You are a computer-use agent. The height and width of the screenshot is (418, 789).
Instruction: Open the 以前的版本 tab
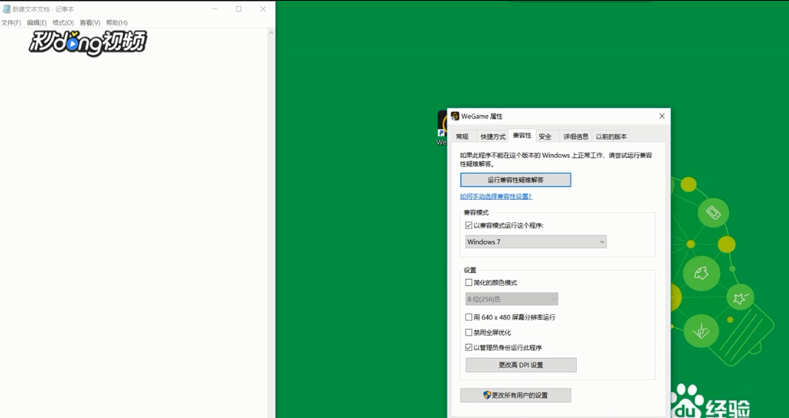611,137
